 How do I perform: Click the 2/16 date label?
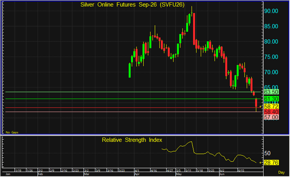pos(64,170)
